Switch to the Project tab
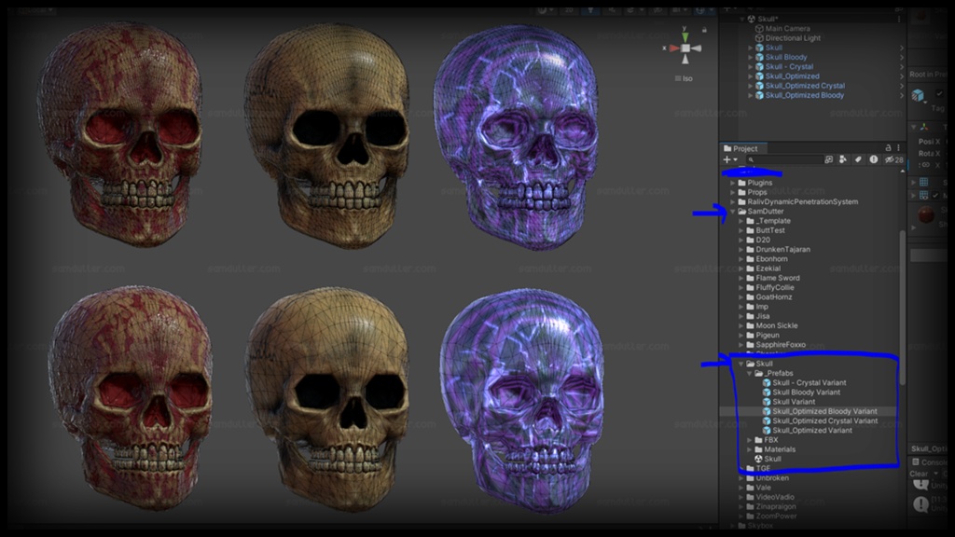This screenshot has height=537, width=955. click(743, 149)
